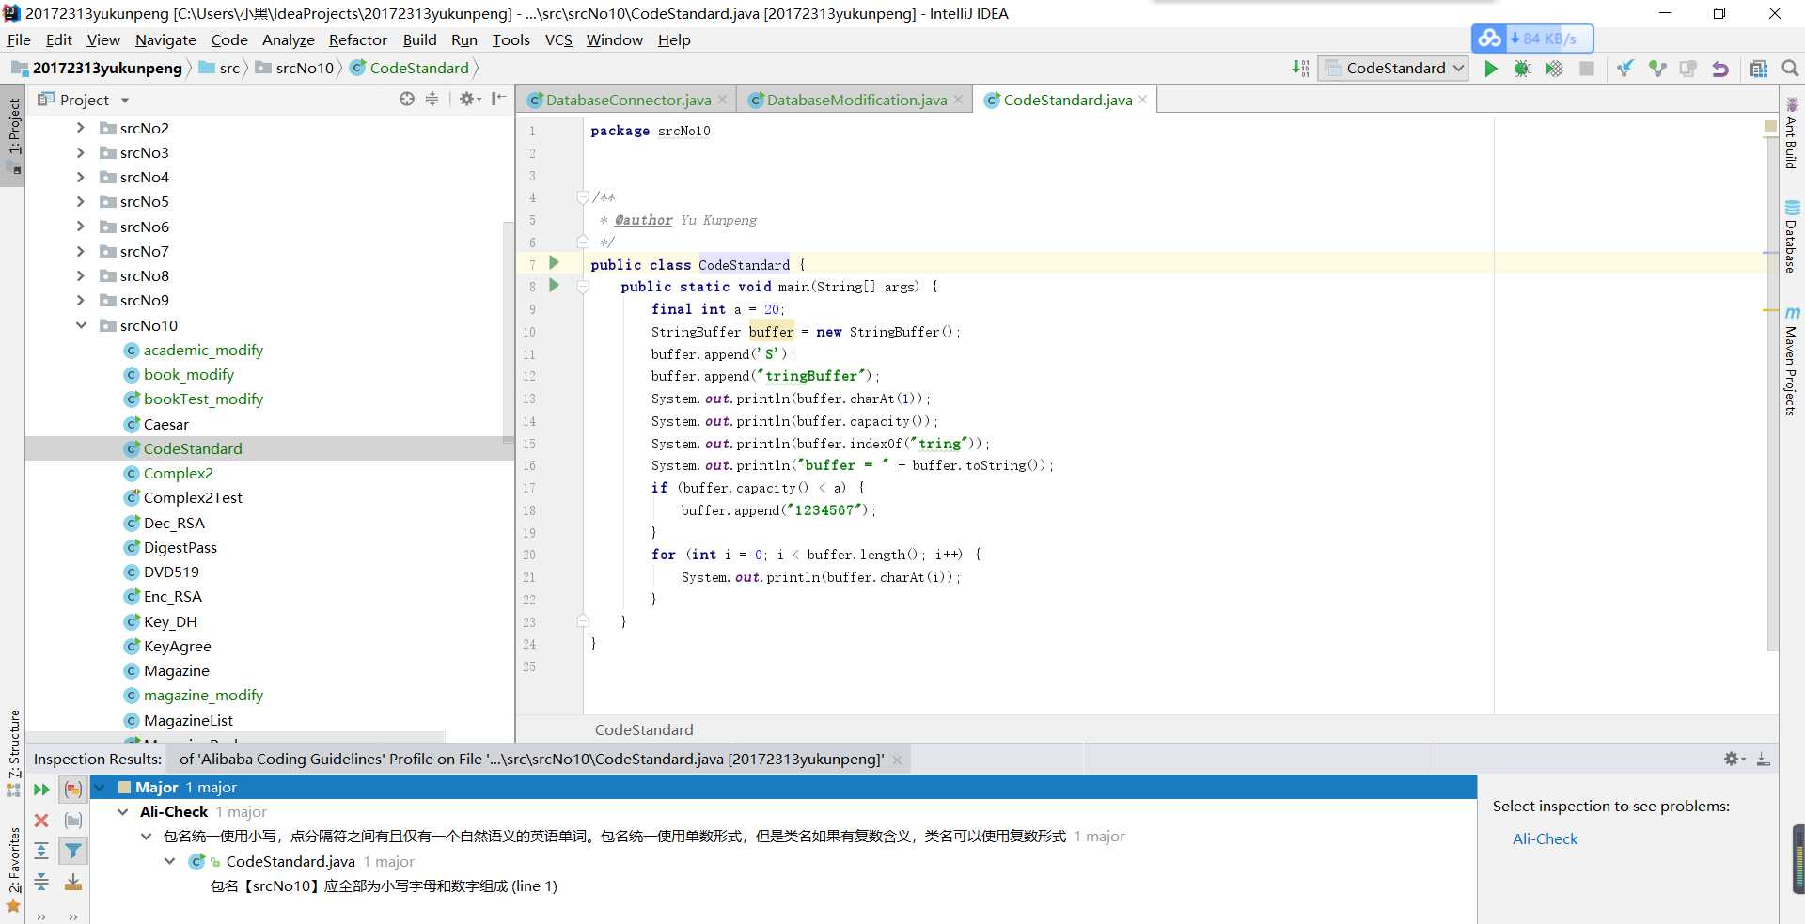Collapse the Major inspection group
Screen dimensions: 1805x924
pyautogui.click(x=100, y=788)
